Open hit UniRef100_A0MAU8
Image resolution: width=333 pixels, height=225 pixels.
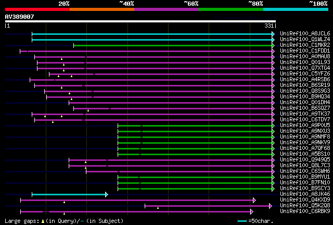[305, 56]
